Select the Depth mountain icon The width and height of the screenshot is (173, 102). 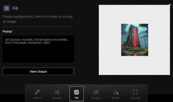click(116, 92)
